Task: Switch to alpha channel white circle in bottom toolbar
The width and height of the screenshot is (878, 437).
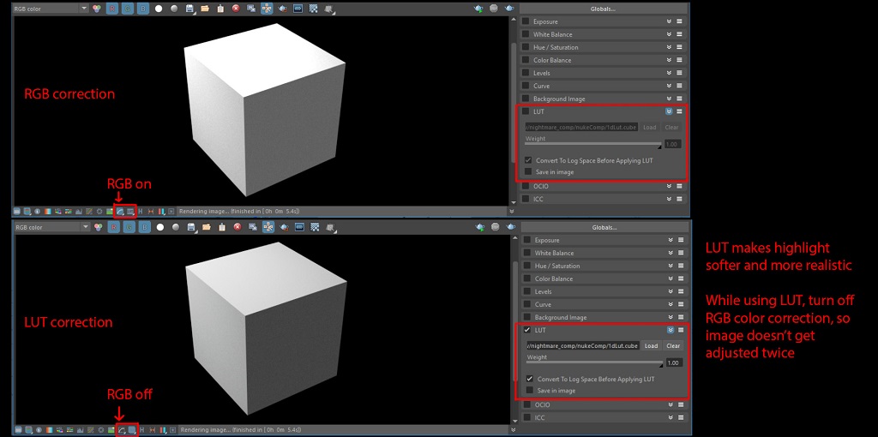Action: coord(159,227)
